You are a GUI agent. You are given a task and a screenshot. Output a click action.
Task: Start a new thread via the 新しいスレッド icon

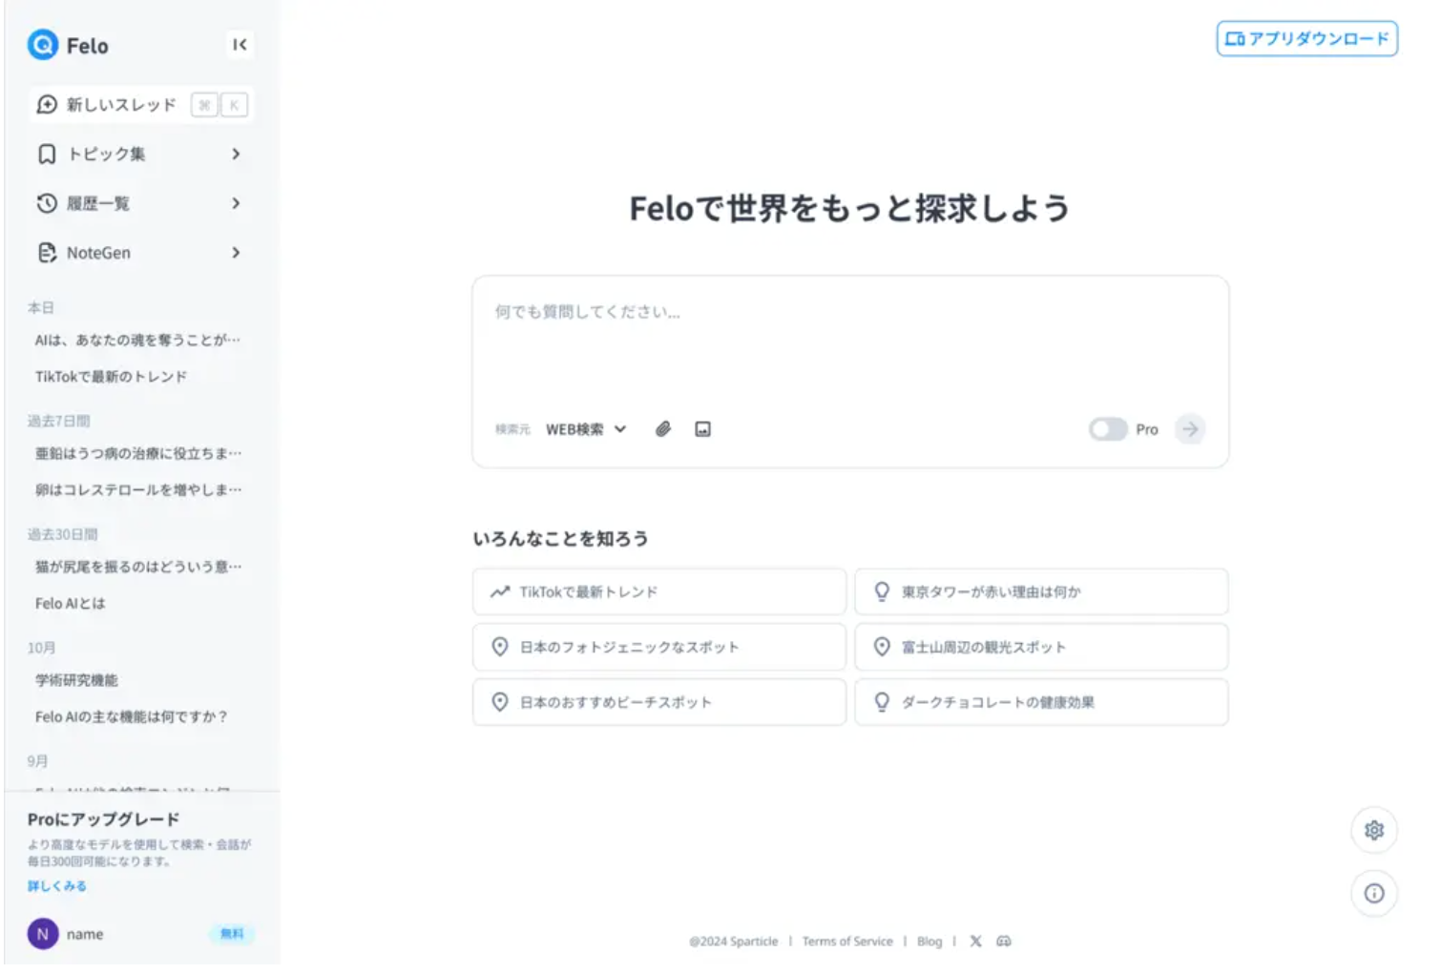pyautogui.click(x=47, y=105)
